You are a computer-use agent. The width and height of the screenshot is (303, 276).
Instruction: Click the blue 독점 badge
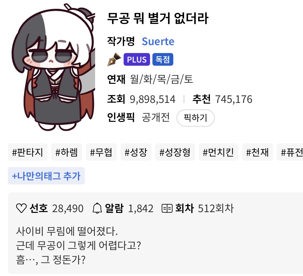tap(163, 59)
